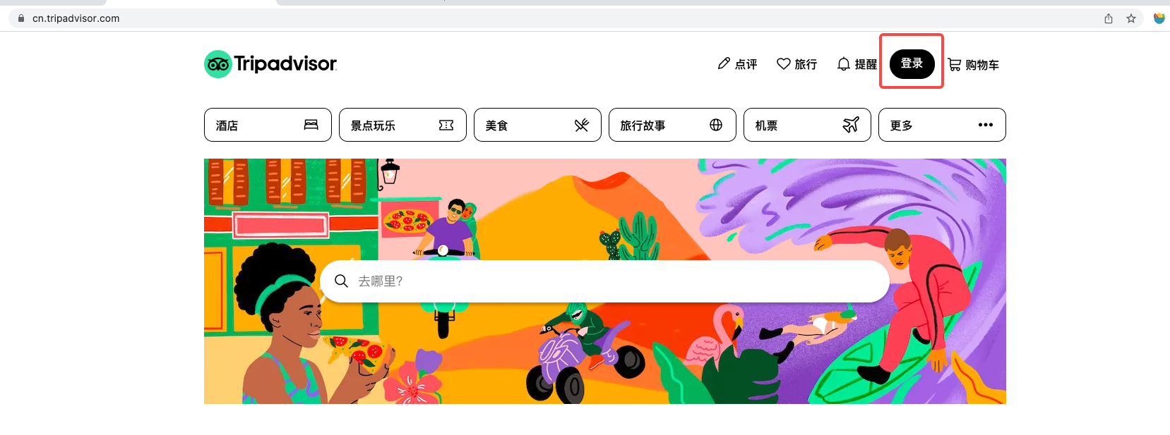Click the bed icon on 酒店 button
This screenshot has height=435, width=1170.
(311, 125)
